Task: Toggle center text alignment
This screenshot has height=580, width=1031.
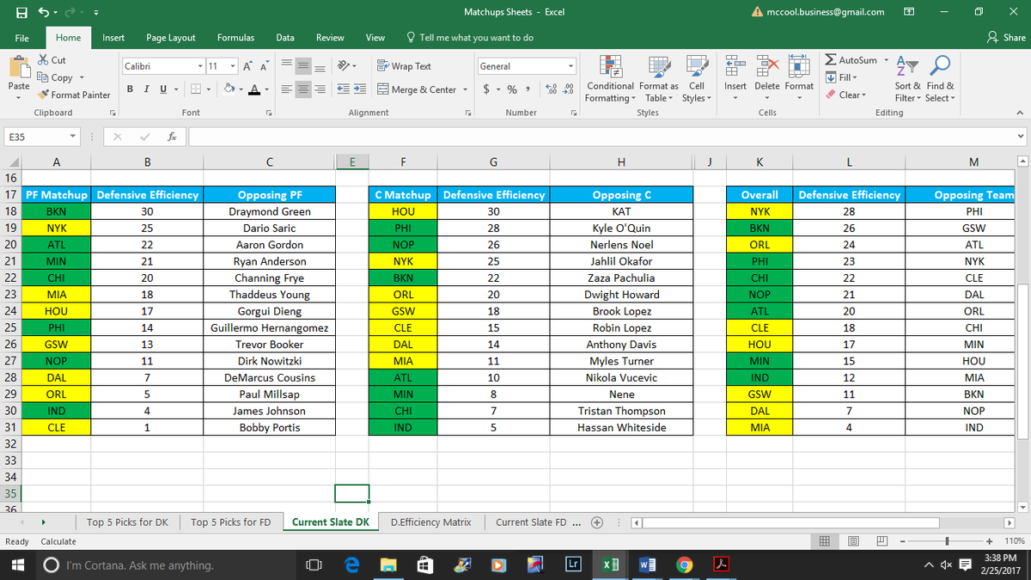Action: tap(303, 89)
